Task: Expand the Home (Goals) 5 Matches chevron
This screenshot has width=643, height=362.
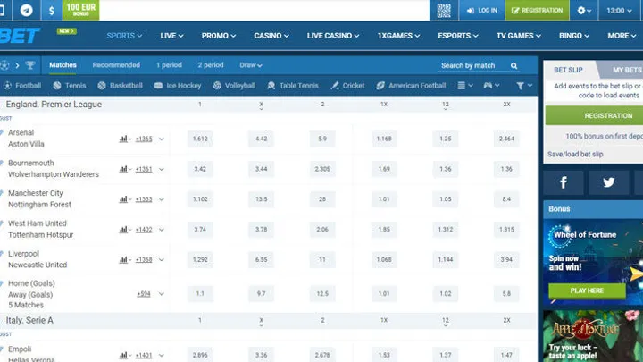Action: point(161,294)
